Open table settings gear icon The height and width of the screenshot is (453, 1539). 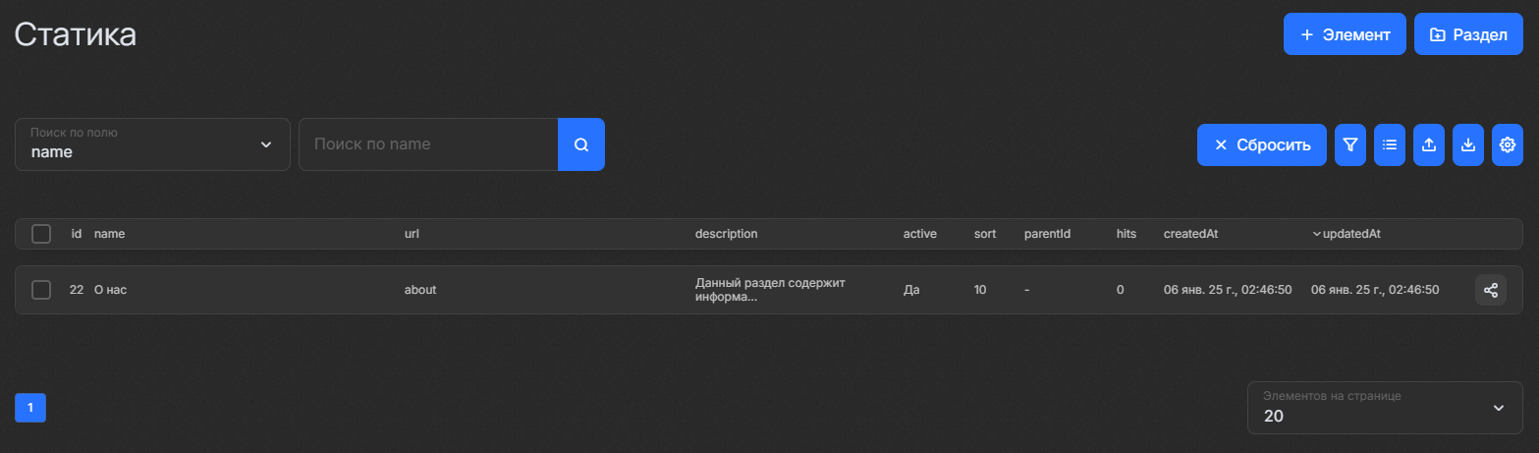coord(1507,144)
